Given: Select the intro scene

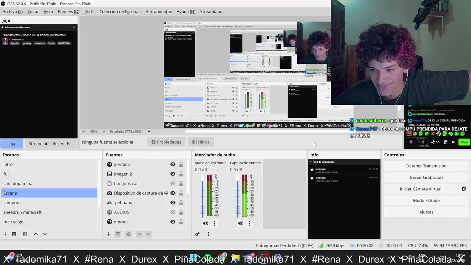Looking at the screenshot, I should [49, 164].
